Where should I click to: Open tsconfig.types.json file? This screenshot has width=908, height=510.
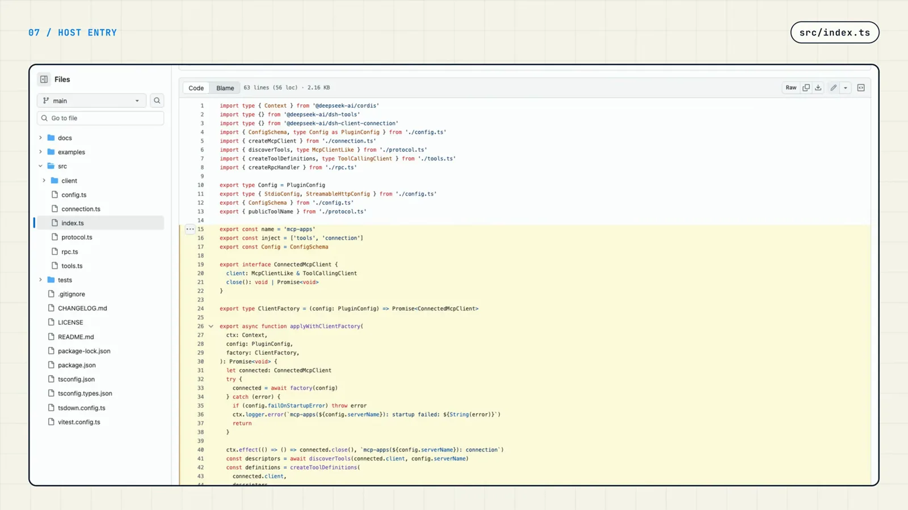pyautogui.click(x=85, y=393)
